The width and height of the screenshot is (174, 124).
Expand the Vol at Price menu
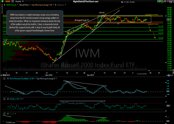coord(30,5)
